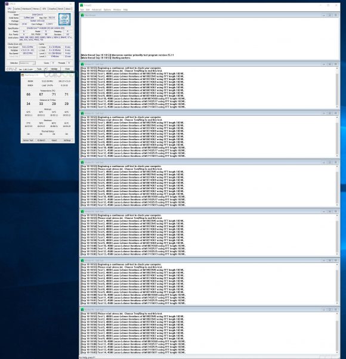Screen dimensions: 346x359
Task: Minimize the Worker #4 child window
Action: (x=324, y=212)
